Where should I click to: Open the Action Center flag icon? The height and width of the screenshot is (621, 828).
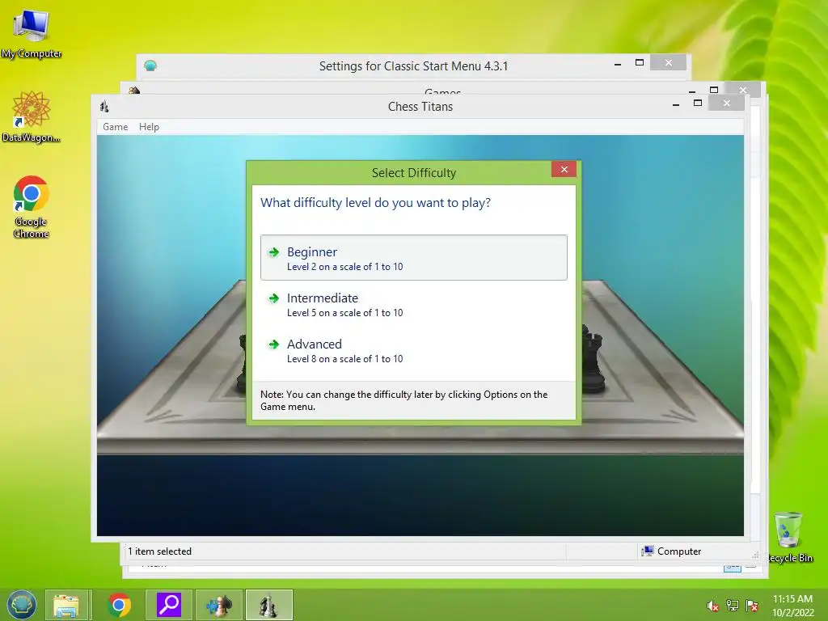pos(752,606)
